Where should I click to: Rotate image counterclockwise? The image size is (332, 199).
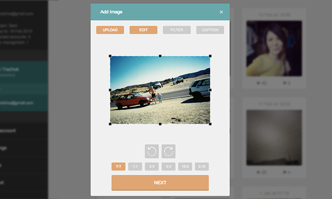tap(152, 151)
